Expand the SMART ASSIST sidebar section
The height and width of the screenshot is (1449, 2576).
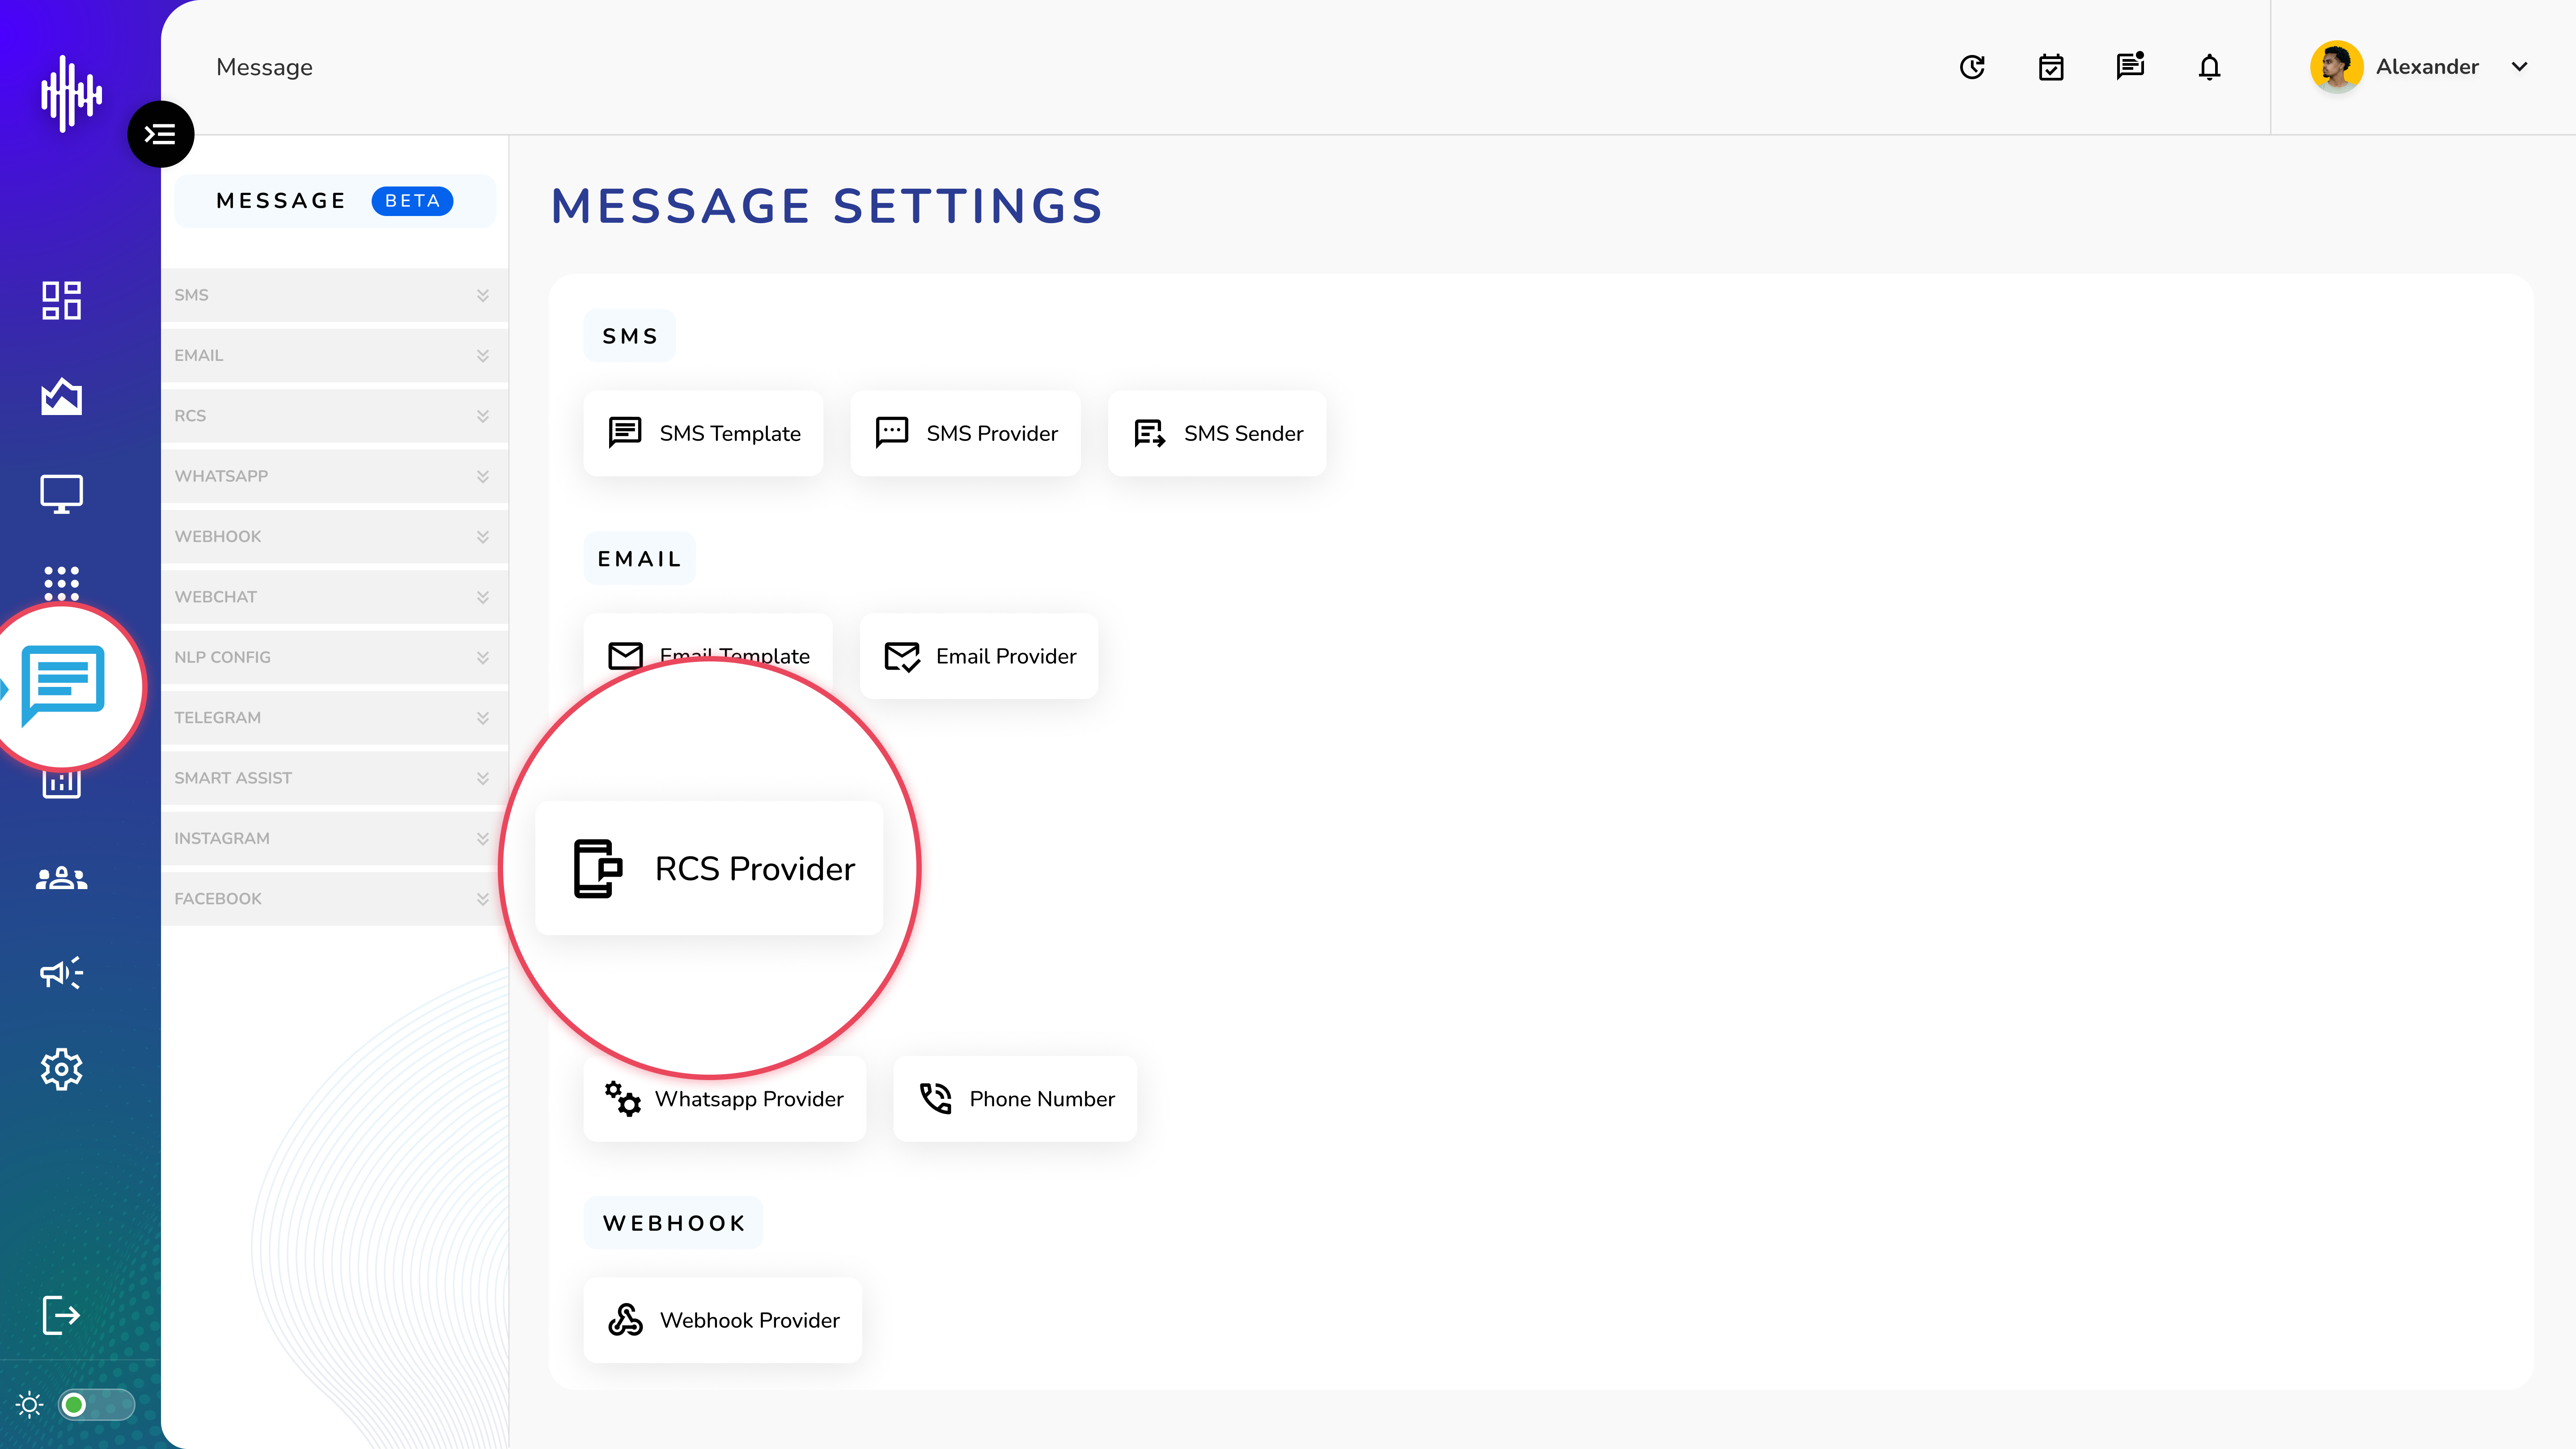point(334,778)
